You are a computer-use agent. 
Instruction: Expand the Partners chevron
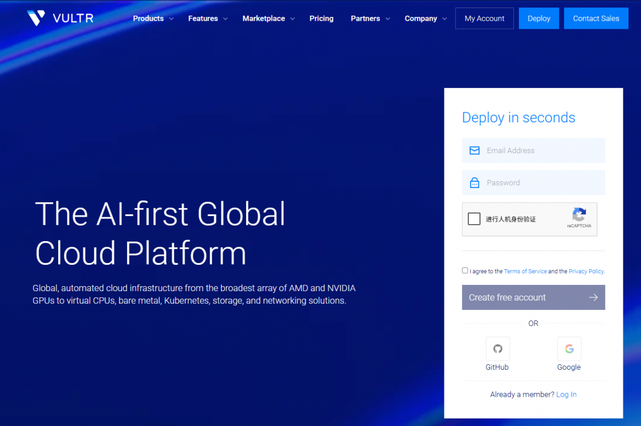[387, 19]
